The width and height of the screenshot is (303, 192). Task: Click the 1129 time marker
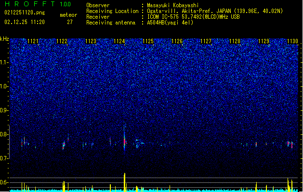264,41
